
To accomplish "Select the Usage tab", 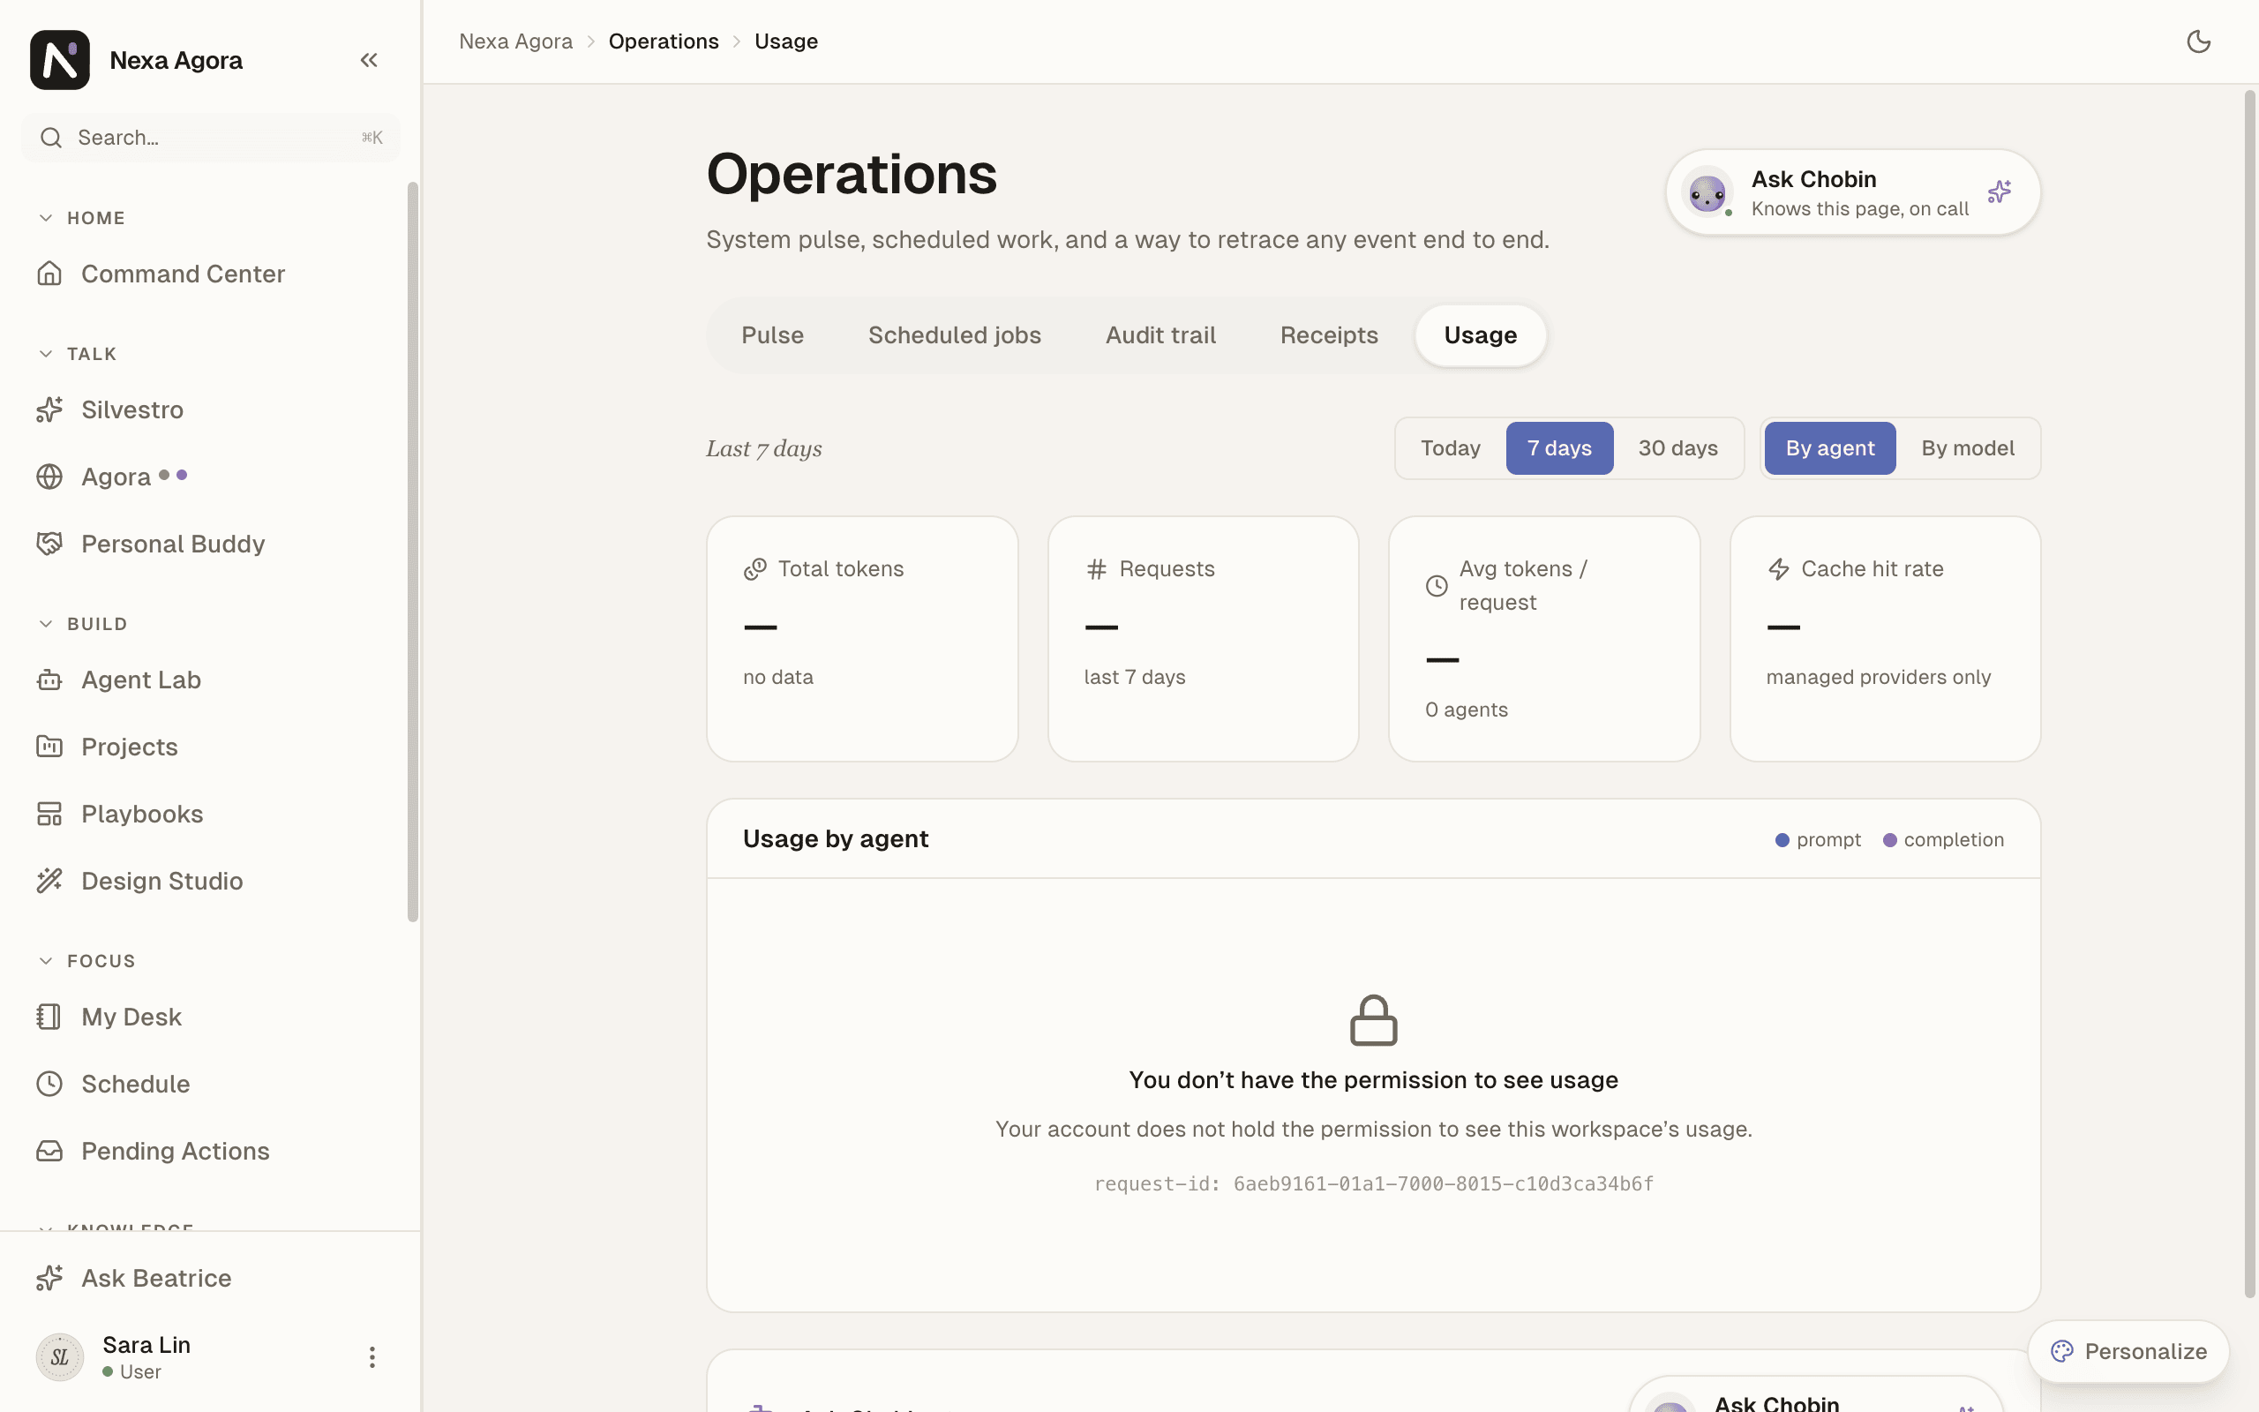I will pyautogui.click(x=1481, y=335).
